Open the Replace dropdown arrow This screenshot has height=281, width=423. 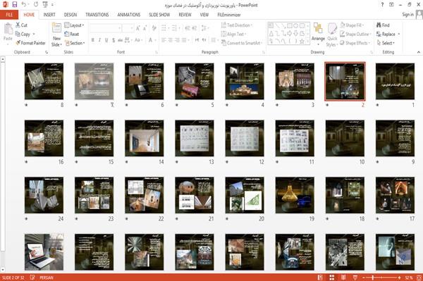[x=399, y=35]
